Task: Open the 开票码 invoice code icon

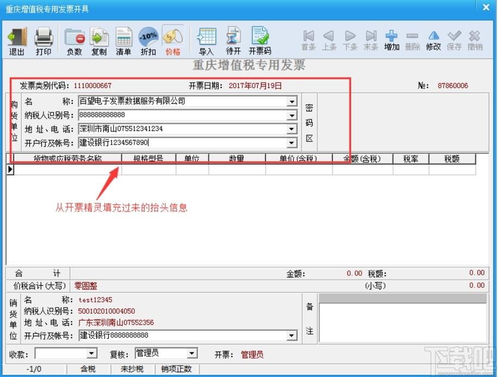Action: tap(260, 36)
